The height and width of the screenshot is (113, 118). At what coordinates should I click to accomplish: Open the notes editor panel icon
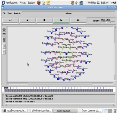[x=48, y=3]
